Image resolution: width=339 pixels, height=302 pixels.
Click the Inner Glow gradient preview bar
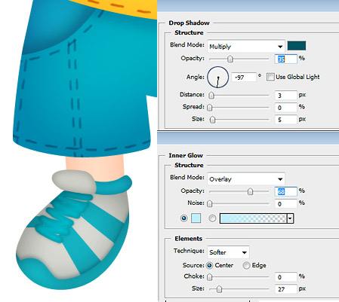(254, 218)
